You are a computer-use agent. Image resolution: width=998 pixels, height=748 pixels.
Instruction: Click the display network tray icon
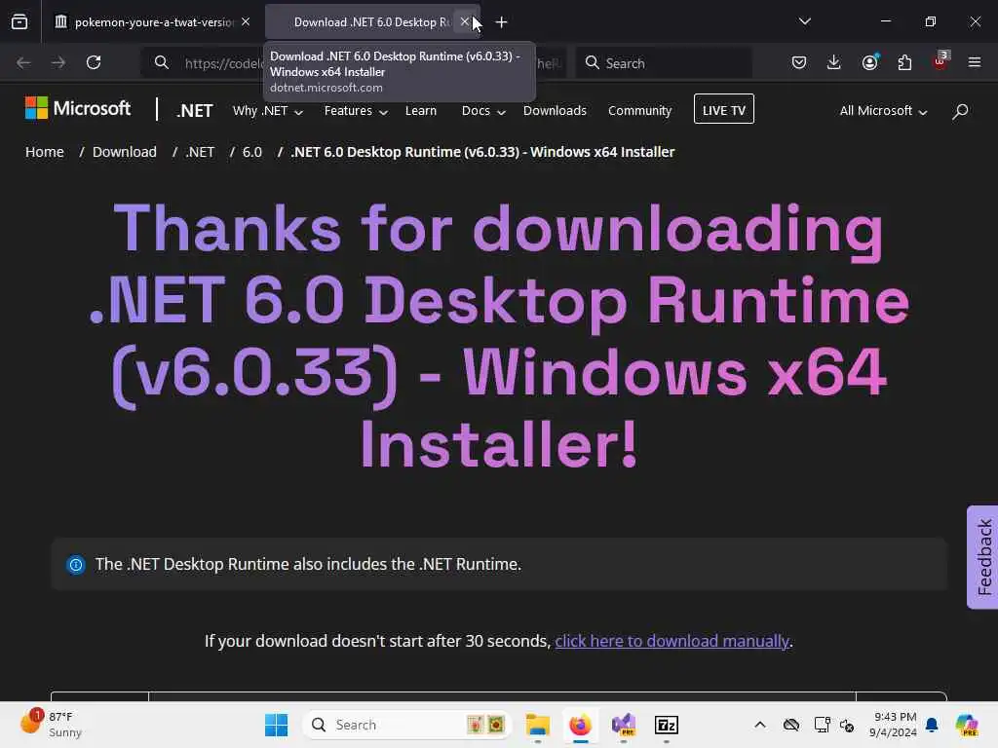(822, 725)
